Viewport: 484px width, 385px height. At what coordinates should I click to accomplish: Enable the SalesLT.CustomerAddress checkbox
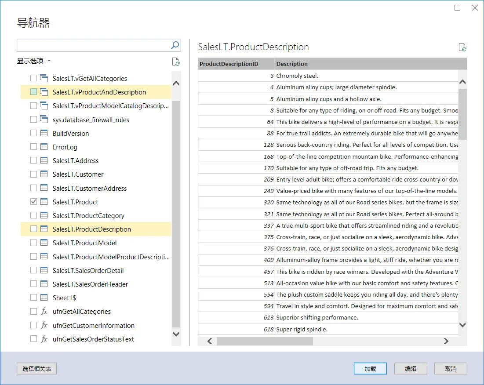tap(34, 188)
